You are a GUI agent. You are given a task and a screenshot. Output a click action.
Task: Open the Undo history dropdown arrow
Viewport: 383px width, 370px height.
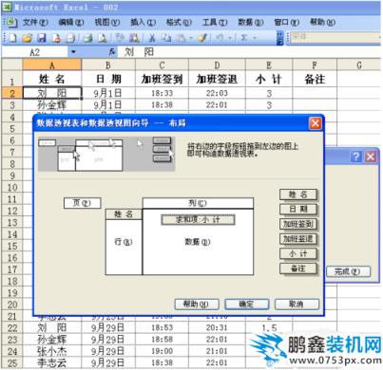[230, 38]
